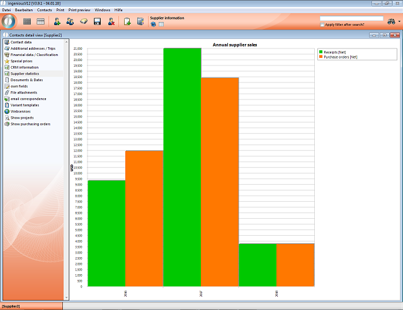Restore the Contacts detail view window
403x310 pixels.
point(385,35)
